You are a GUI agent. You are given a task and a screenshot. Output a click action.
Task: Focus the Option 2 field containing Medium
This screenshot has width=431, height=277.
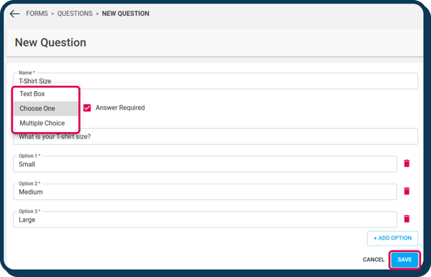click(x=205, y=192)
